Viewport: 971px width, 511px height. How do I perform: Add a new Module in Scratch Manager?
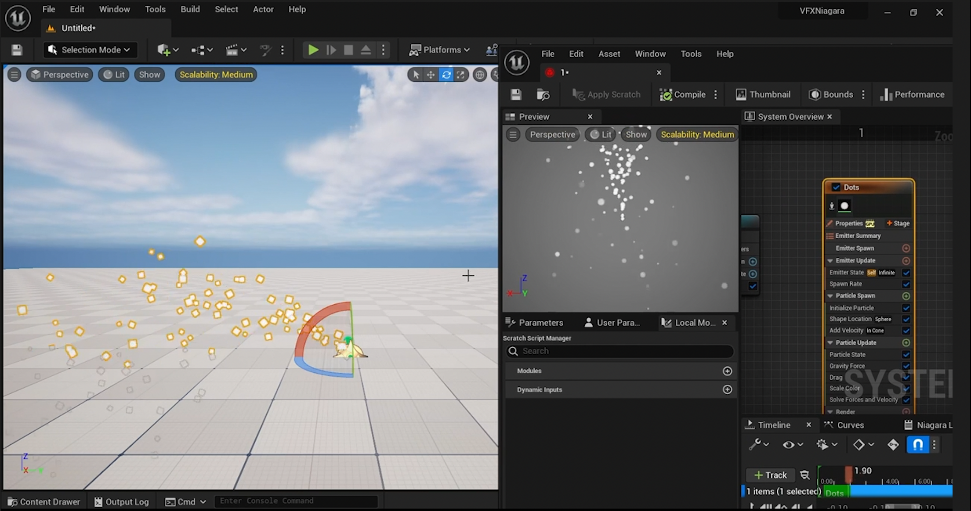727,371
